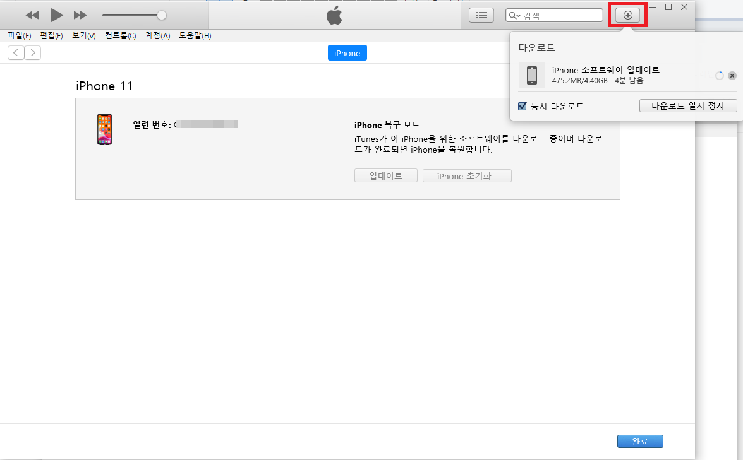Click the rewind previous track button

(32, 15)
